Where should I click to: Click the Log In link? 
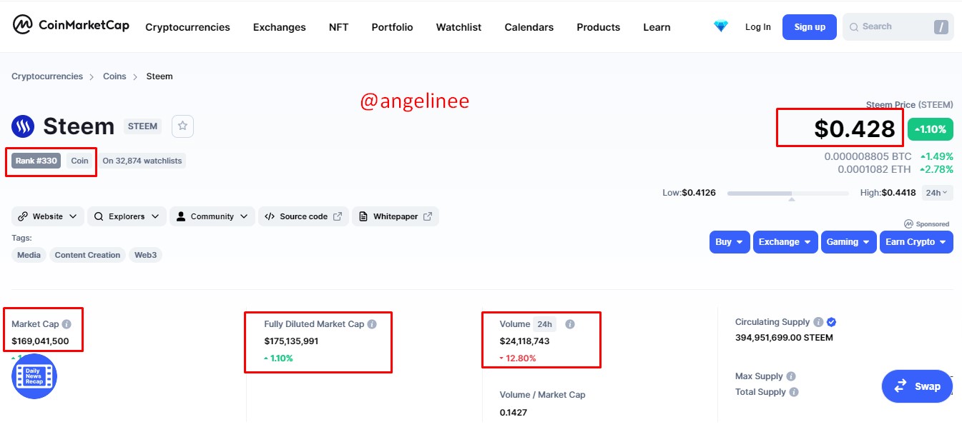point(757,27)
